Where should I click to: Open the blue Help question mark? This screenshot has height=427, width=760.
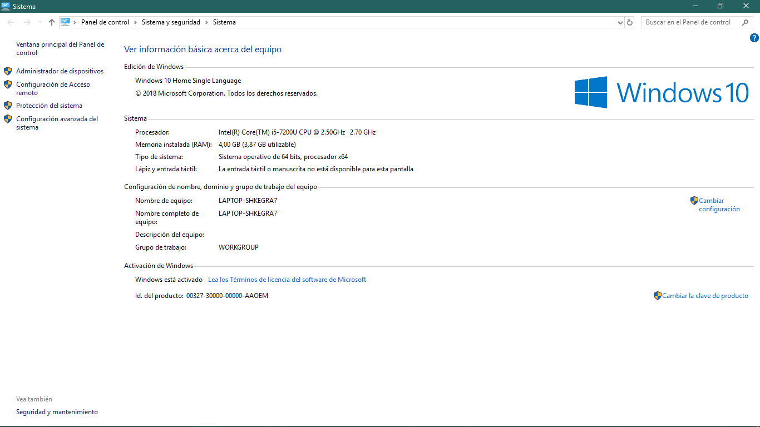click(754, 38)
